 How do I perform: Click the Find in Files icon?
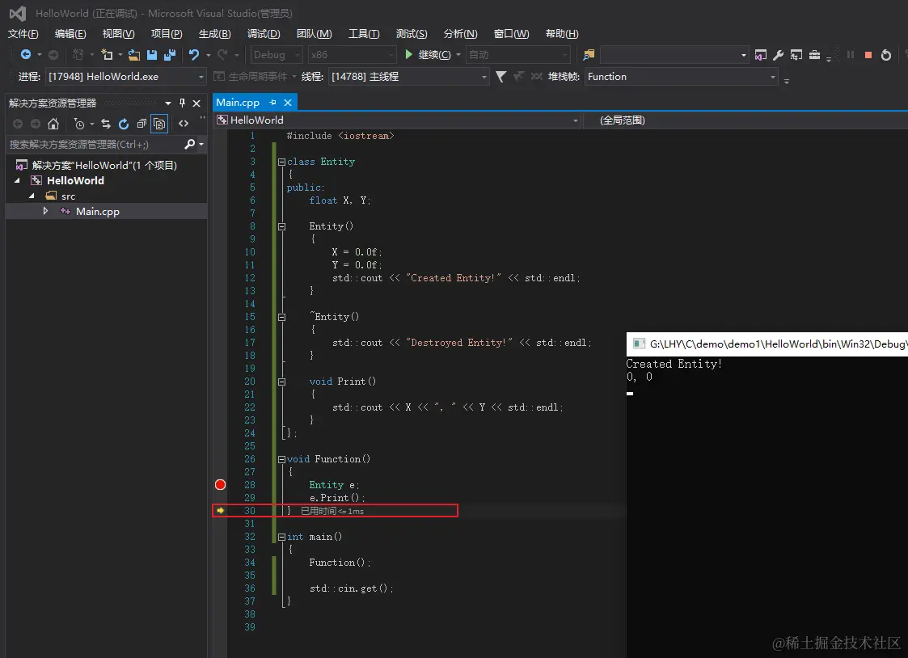point(589,54)
